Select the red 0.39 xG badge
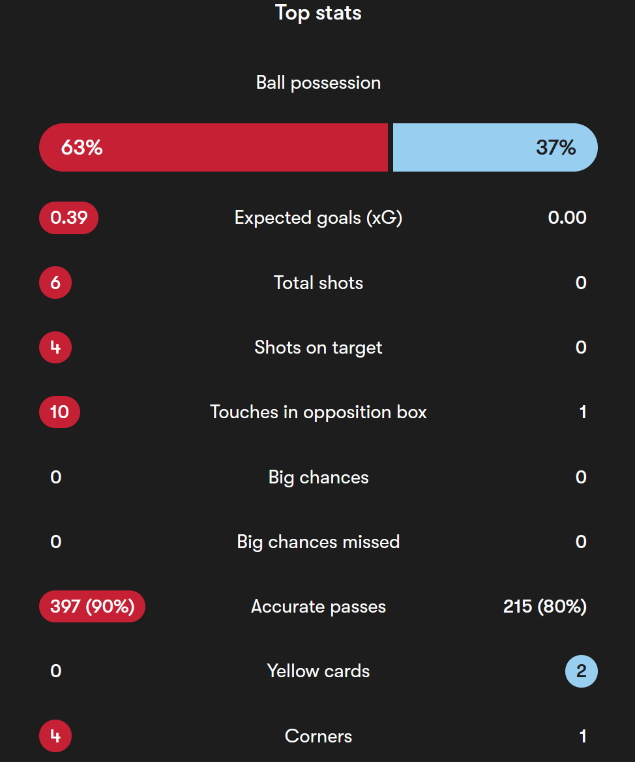The height and width of the screenshot is (762, 635). coord(69,218)
